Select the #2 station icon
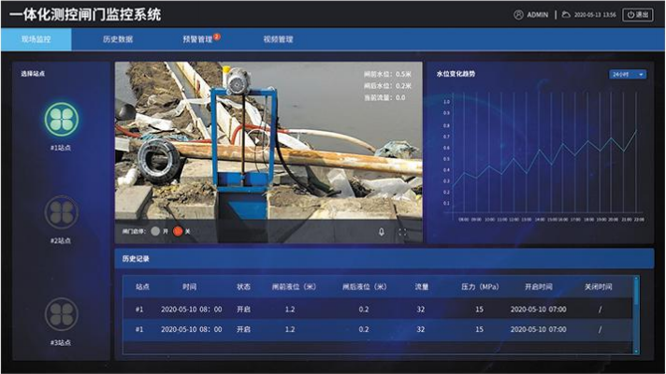 click(x=61, y=212)
